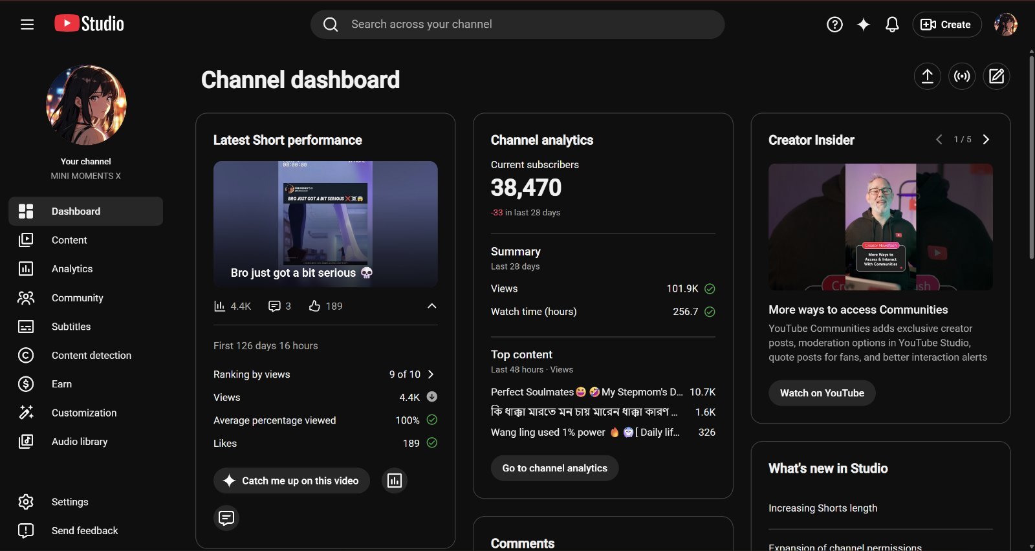Collapse the Short performance details chevron
The height and width of the screenshot is (551, 1035).
click(x=432, y=306)
